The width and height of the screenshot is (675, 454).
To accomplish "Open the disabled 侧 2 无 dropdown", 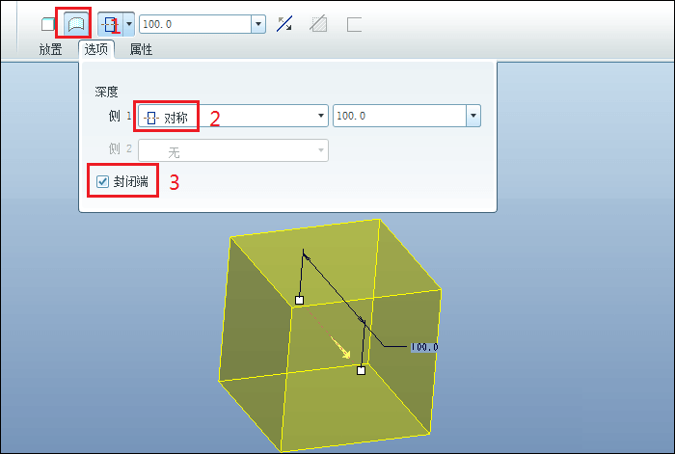I will click(233, 150).
